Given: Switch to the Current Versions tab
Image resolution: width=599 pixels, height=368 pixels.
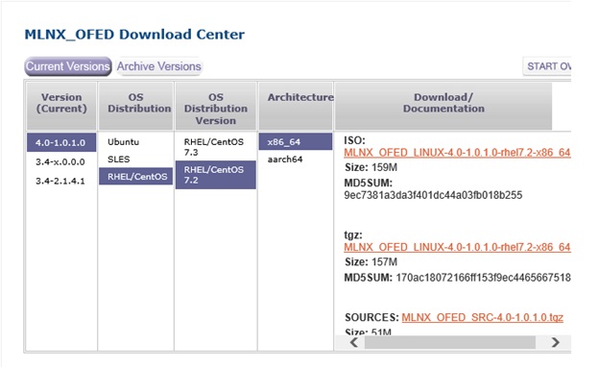Looking at the screenshot, I should tap(68, 66).
